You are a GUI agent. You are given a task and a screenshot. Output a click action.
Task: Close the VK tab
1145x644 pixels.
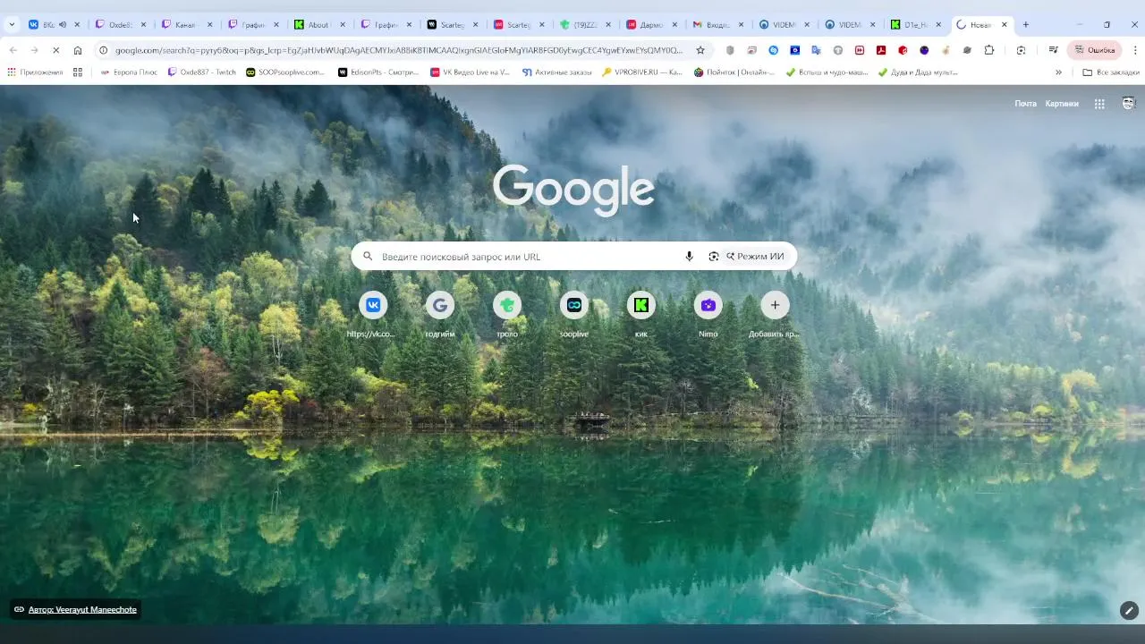click(77, 25)
